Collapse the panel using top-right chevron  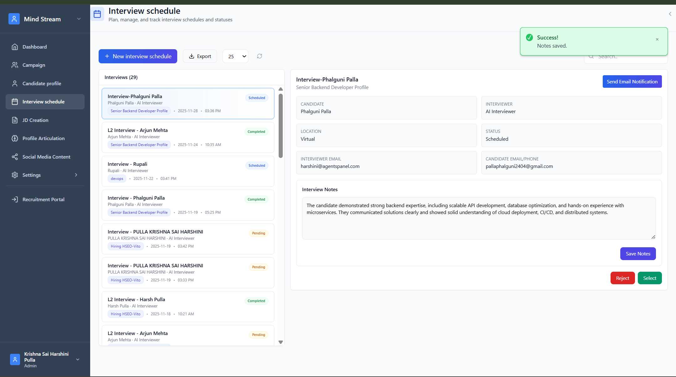click(670, 14)
